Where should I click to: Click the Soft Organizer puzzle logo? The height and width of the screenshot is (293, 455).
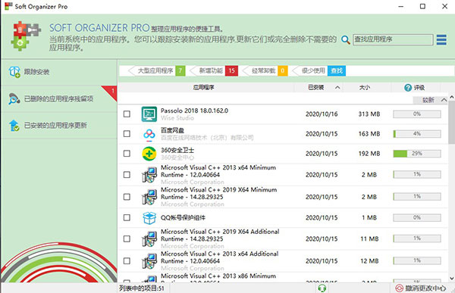click(x=26, y=36)
